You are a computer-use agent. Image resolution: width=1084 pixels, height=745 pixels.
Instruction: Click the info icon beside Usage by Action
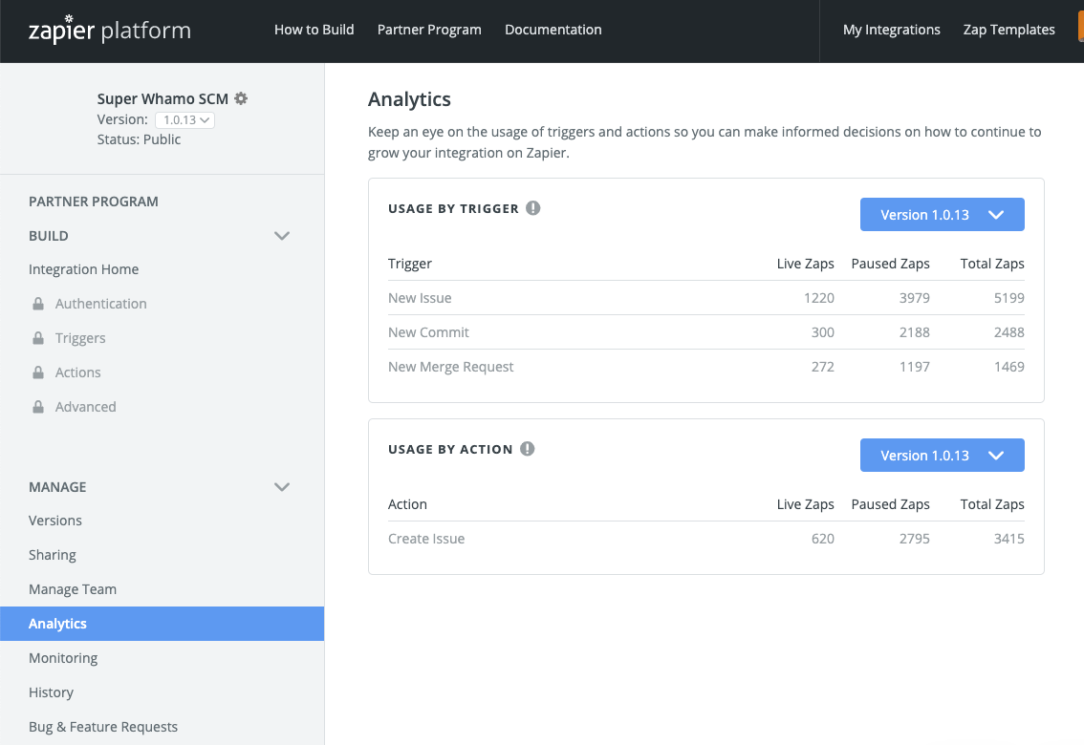pos(528,449)
